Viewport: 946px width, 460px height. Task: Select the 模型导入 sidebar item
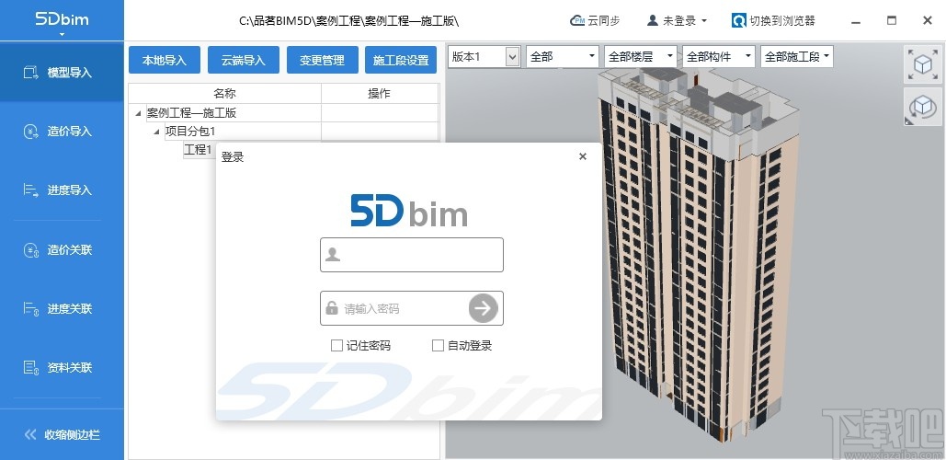62,73
